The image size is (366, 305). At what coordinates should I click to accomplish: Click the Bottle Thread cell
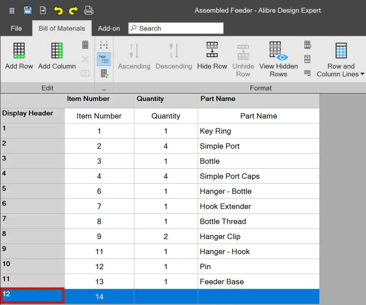(259, 221)
